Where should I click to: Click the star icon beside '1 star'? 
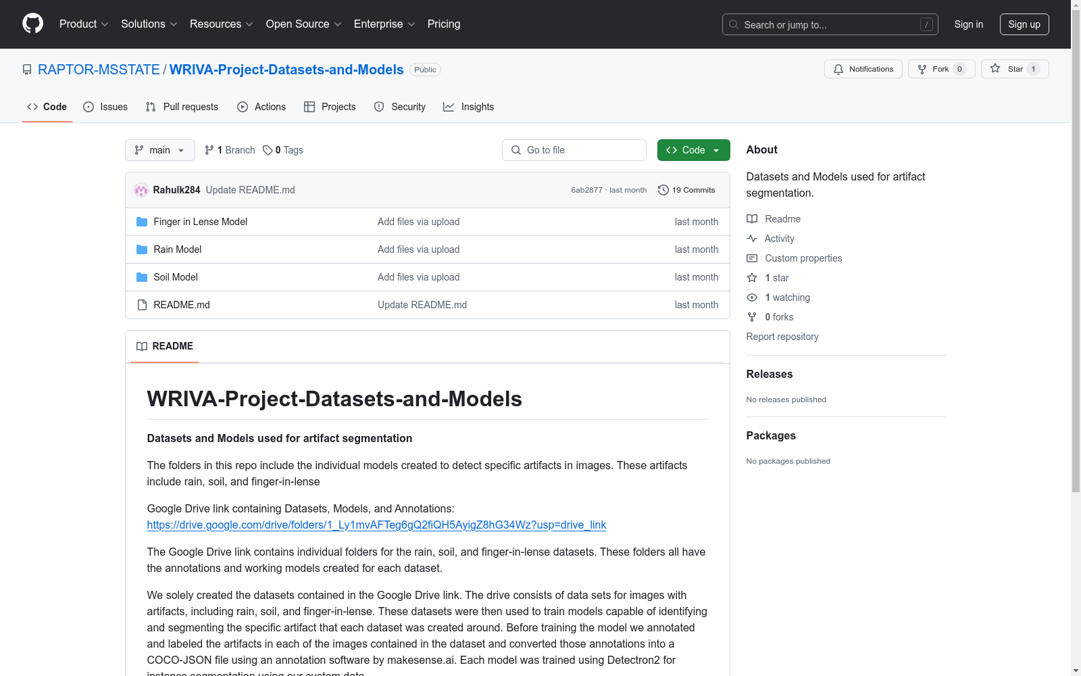pyautogui.click(x=752, y=278)
